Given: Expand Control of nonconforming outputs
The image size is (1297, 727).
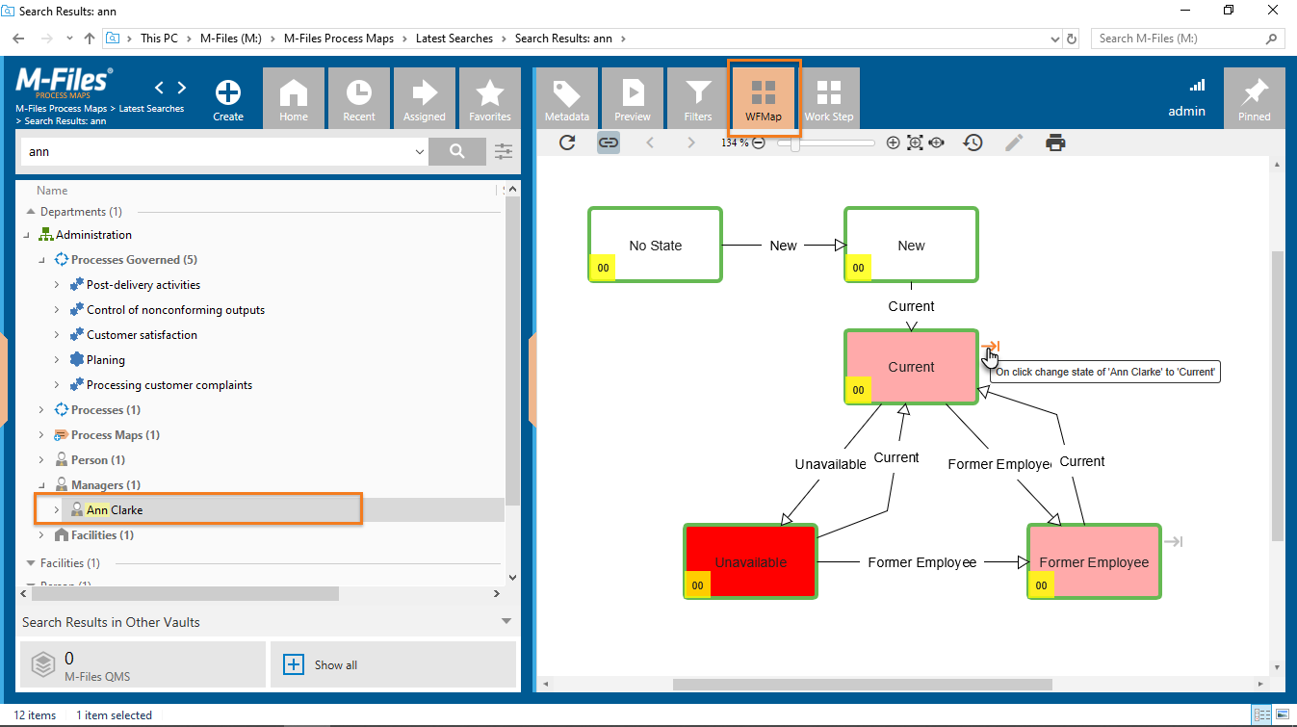Looking at the screenshot, I should coord(56,310).
